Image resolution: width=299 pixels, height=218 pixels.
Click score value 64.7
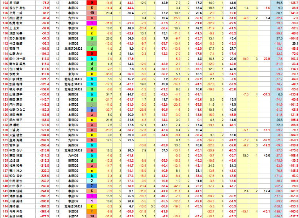pyautogui.click(x=130, y=94)
